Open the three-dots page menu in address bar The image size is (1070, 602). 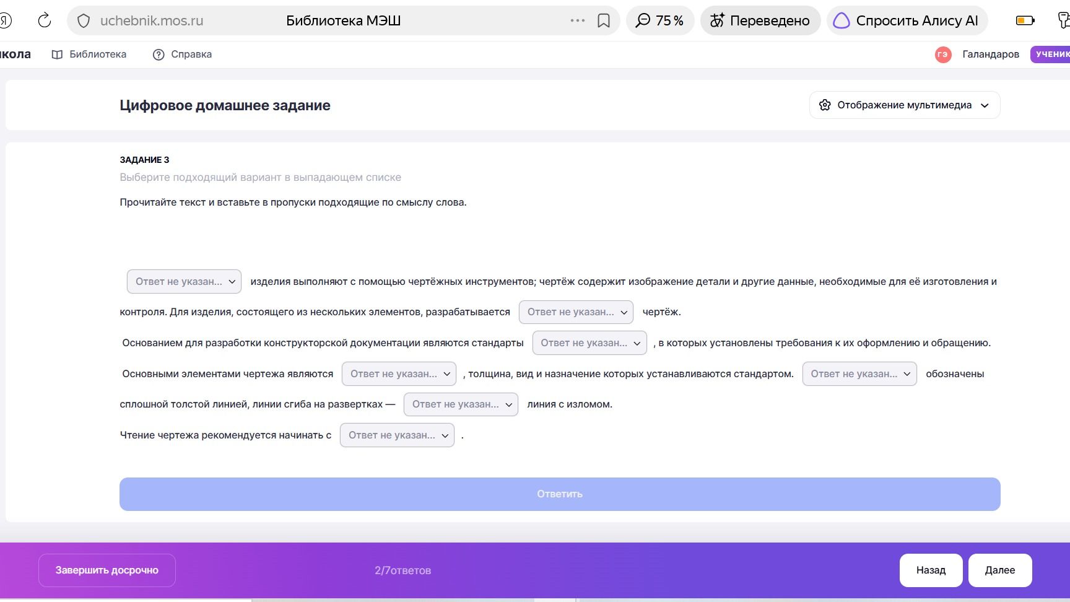click(x=577, y=20)
